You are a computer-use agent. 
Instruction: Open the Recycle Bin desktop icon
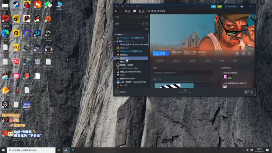pos(37,63)
